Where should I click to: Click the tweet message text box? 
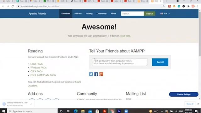point(120,62)
